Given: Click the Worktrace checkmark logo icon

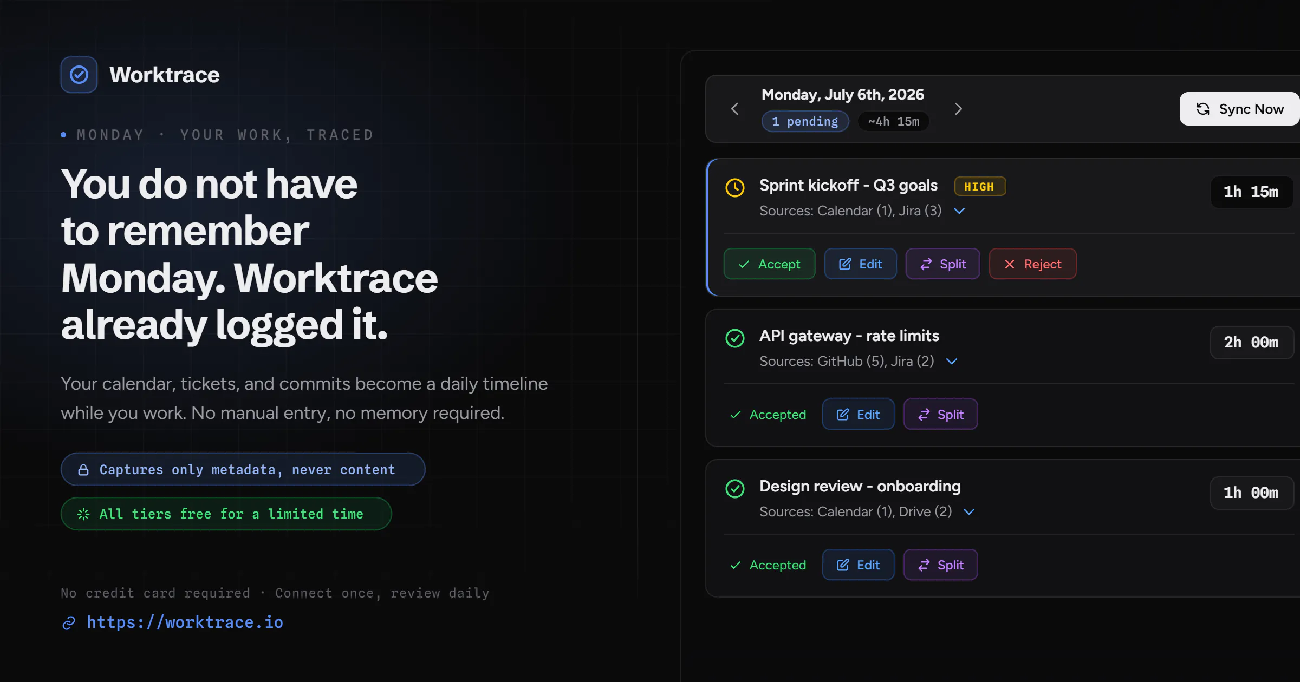Looking at the screenshot, I should [x=79, y=75].
